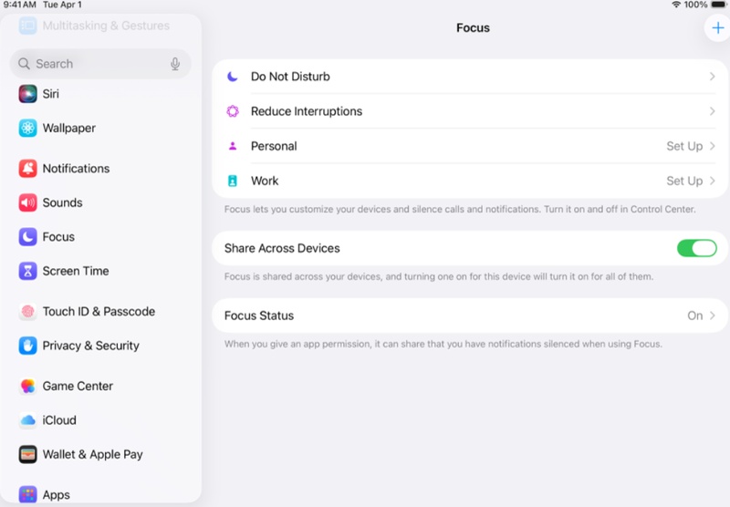The height and width of the screenshot is (507, 730).
Task: Tap the Share Across Devices label
Action: tap(282, 248)
